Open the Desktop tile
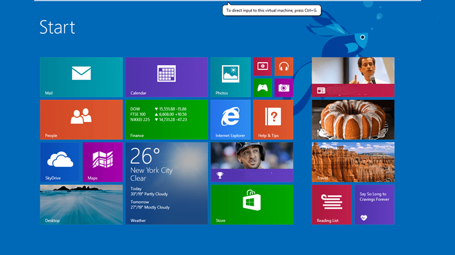 pos(81,204)
